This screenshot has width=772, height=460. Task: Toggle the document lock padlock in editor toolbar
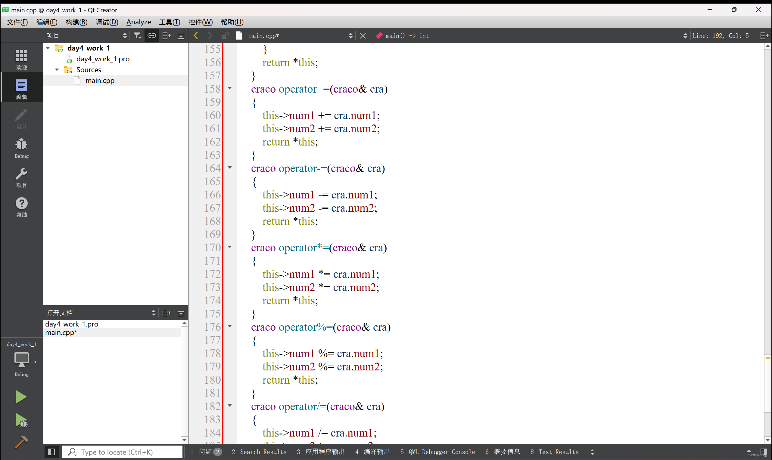click(225, 35)
